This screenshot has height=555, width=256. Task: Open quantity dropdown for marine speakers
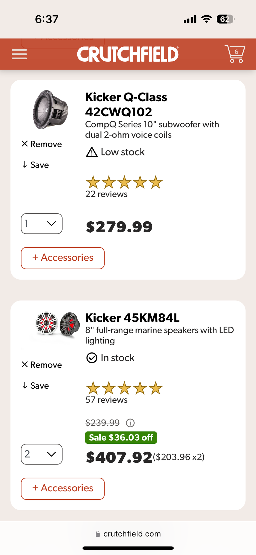[x=42, y=454]
